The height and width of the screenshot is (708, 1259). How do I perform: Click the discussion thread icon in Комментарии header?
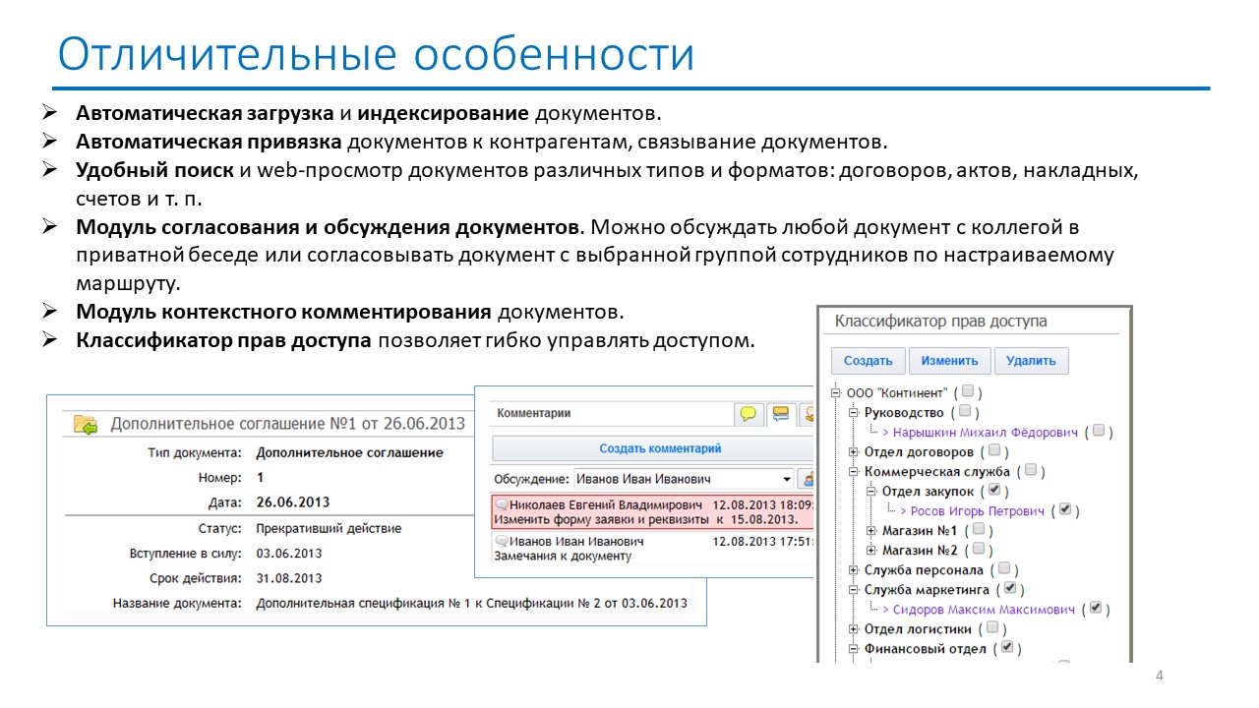[781, 414]
